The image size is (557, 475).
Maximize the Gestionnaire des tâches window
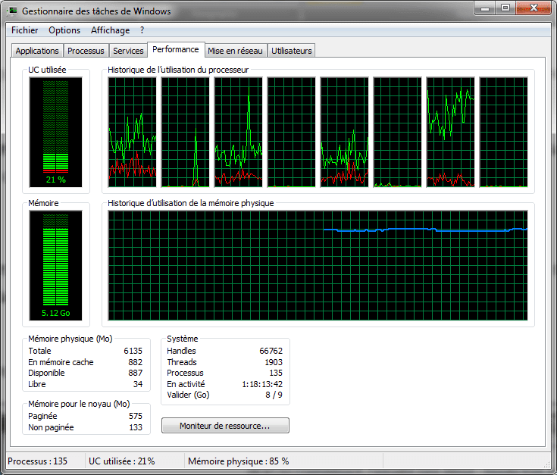tap(505, 8)
